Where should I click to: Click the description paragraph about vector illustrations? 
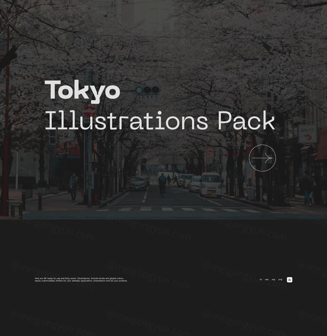pyautogui.click(x=81, y=280)
